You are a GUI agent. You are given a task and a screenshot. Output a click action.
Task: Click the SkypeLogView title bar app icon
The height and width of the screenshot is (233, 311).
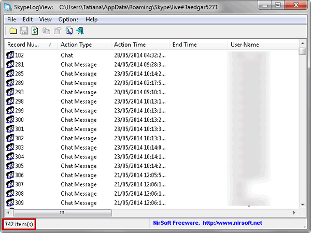(8, 7)
